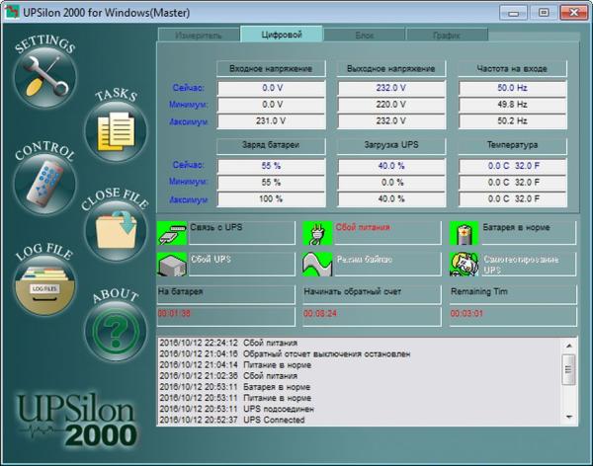Select log entry 20:53:11 Батарея в норме

pos(235,387)
